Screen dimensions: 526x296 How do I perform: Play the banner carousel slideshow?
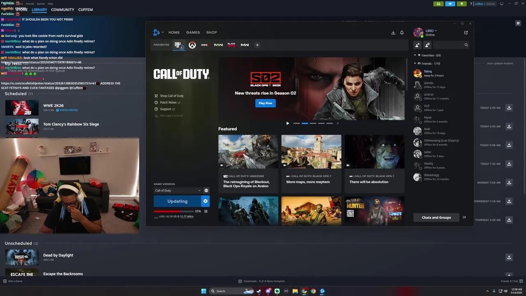(x=287, y=123)
